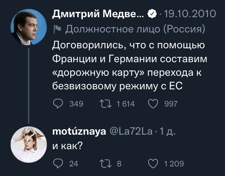Reply to motúznaya's tweet via bubble icon
Viewport: 225px width, 176px height.
click(x=58, y=163)
